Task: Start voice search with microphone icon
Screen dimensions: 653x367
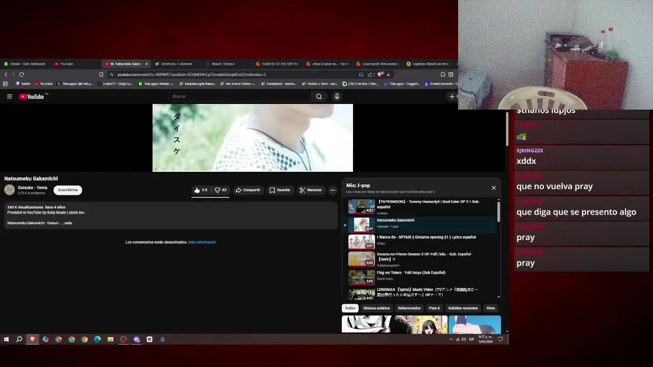Action: point(337,96)
